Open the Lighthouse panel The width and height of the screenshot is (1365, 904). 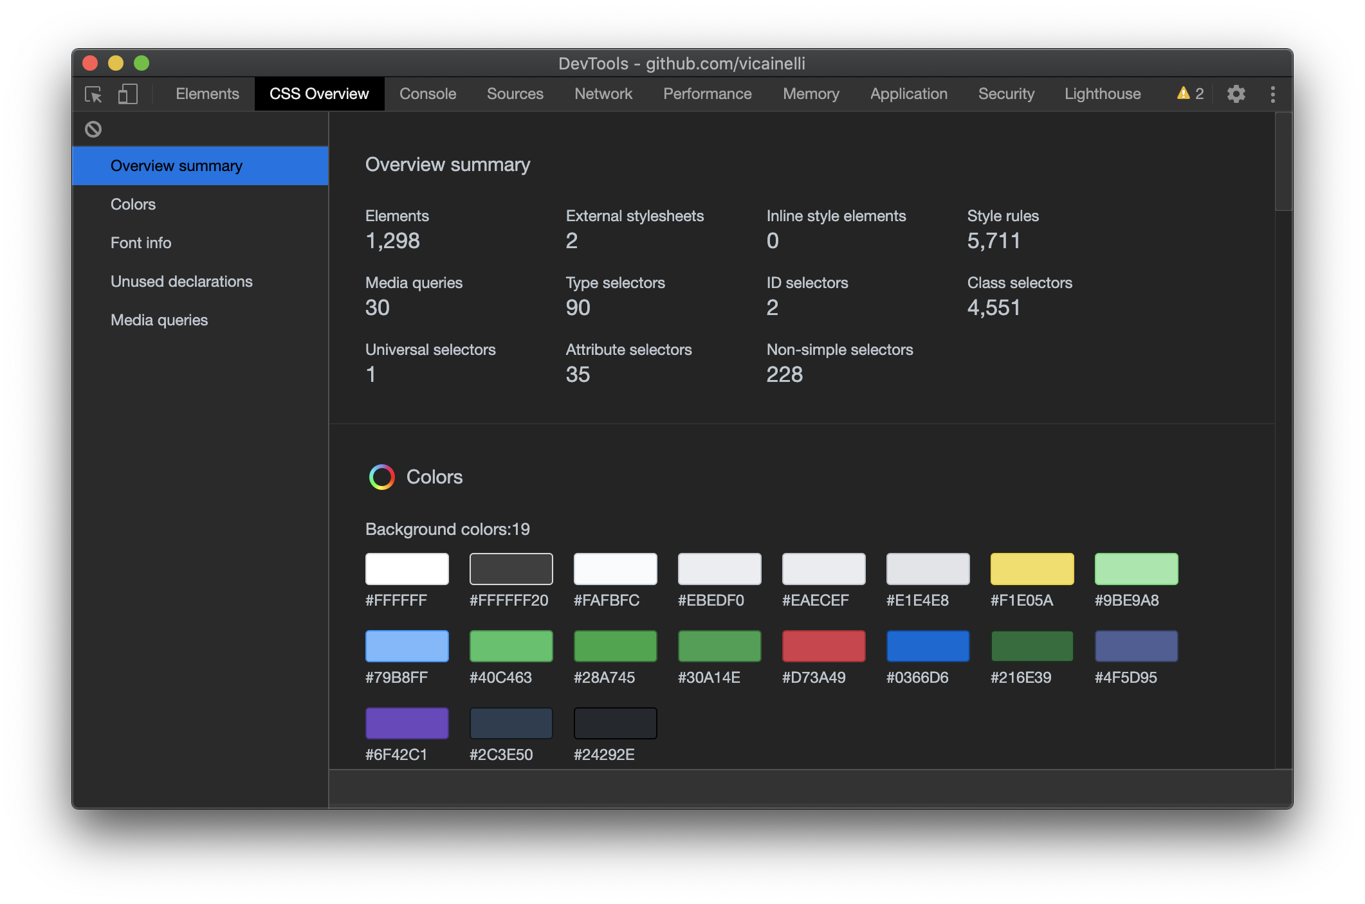click(1102, 93)
